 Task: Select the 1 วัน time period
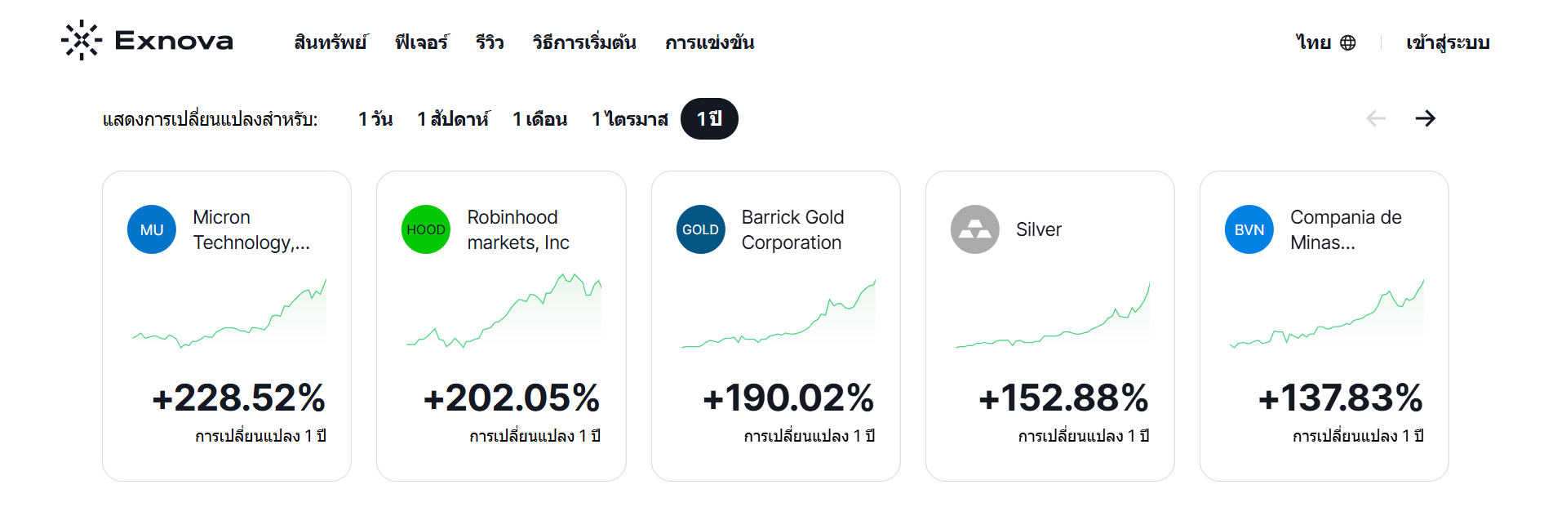pos(375,118)
